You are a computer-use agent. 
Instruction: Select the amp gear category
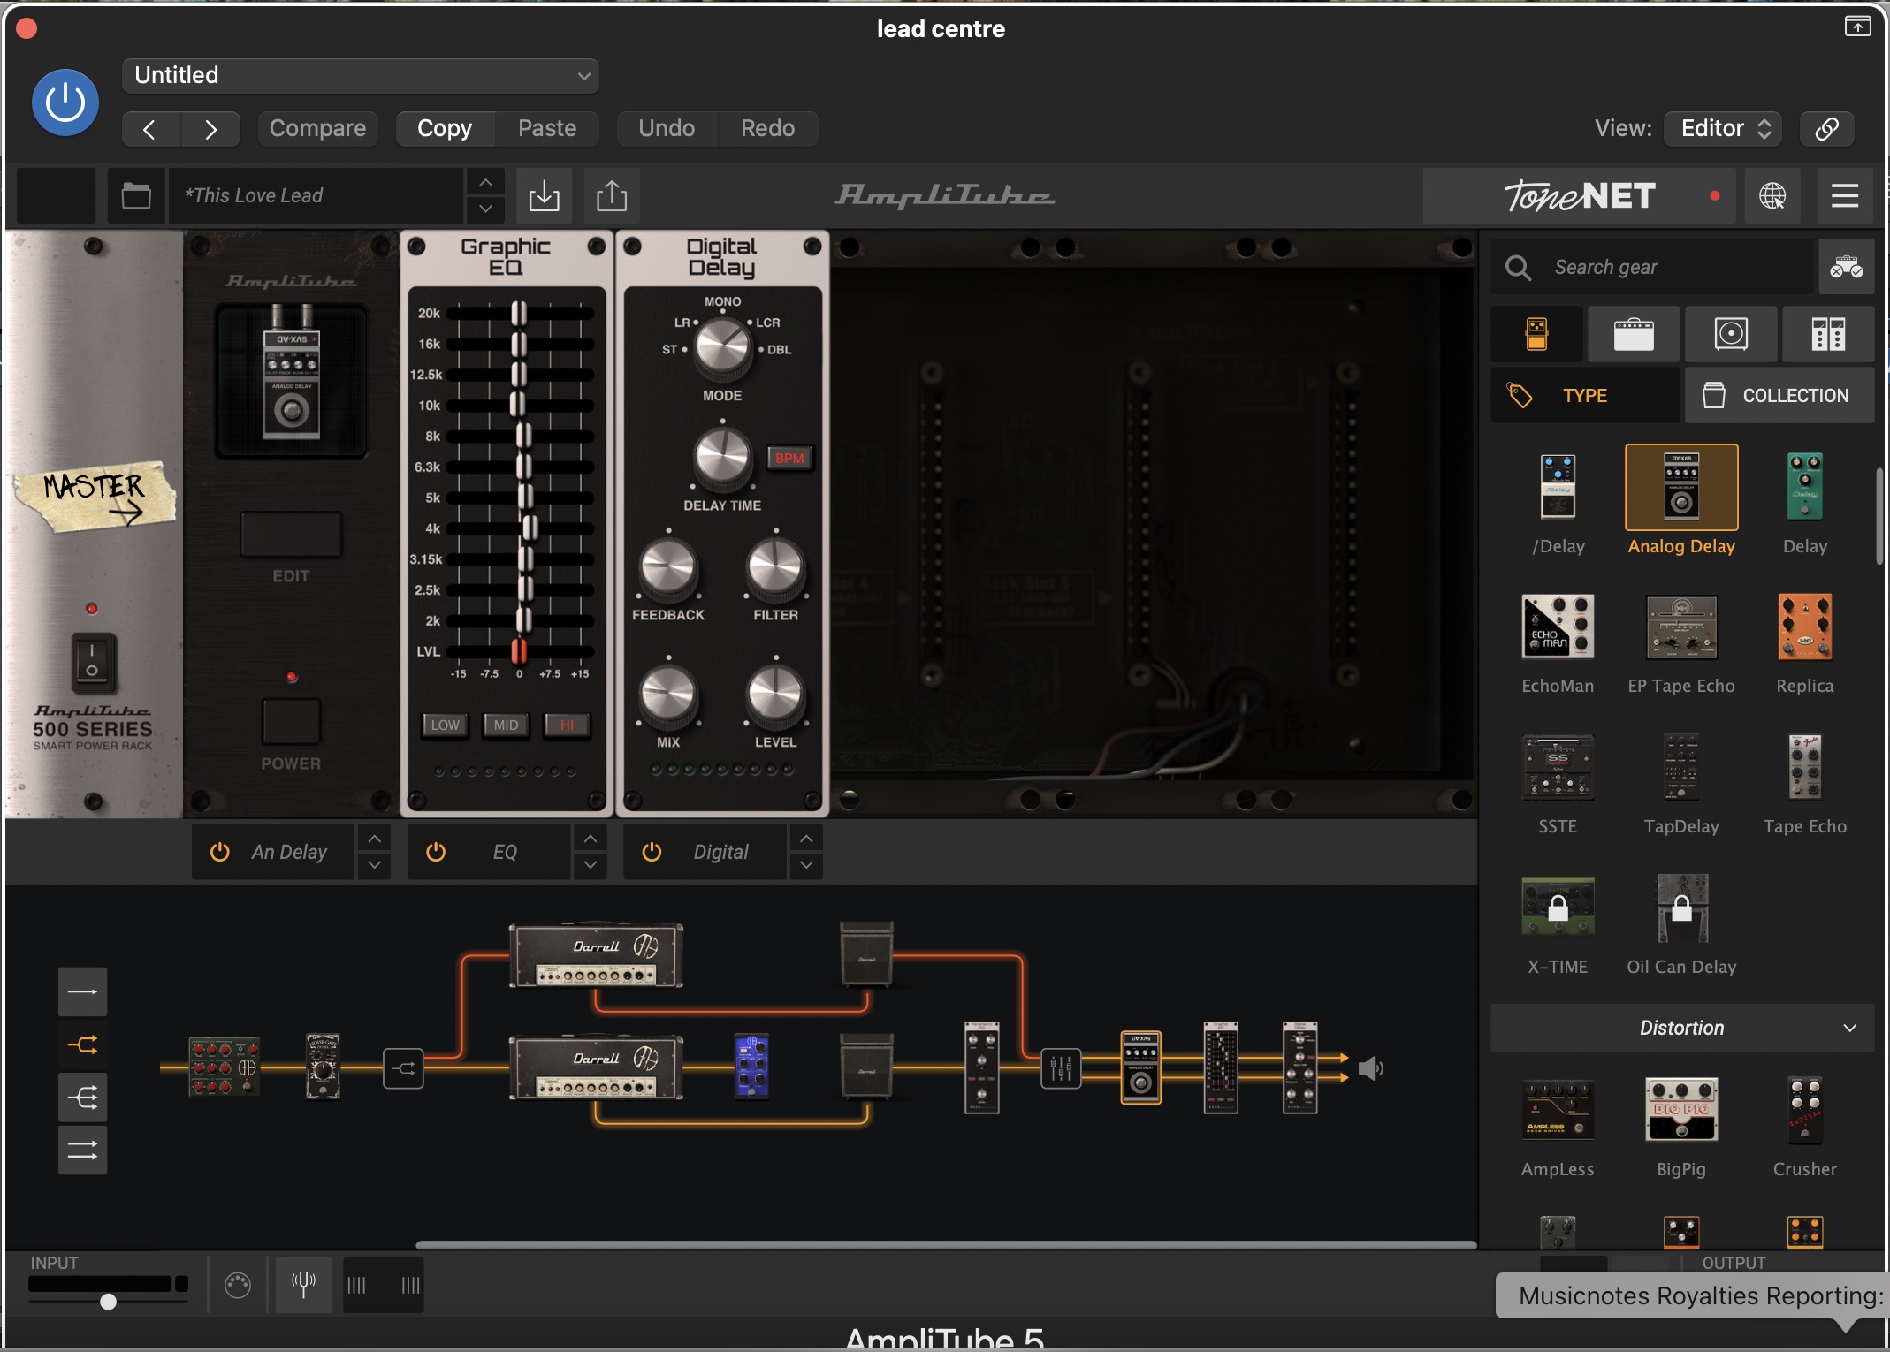1634,334
